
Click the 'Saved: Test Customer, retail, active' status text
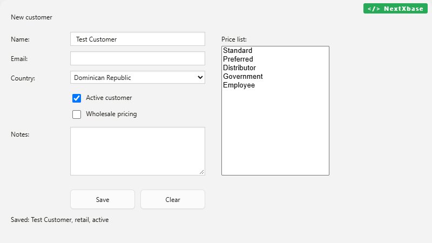coord(60,220)
